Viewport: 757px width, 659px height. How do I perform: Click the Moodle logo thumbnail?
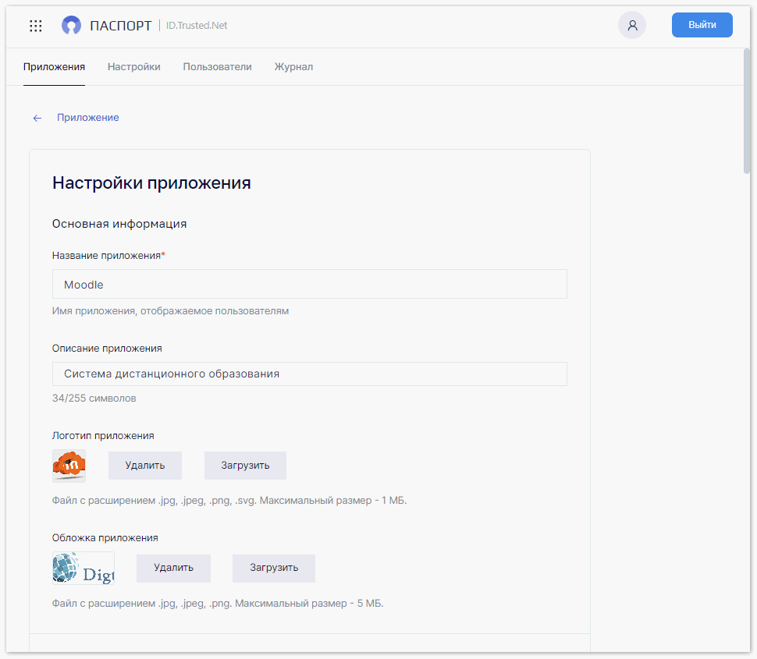pyautogui.click(x=69, y=466)
